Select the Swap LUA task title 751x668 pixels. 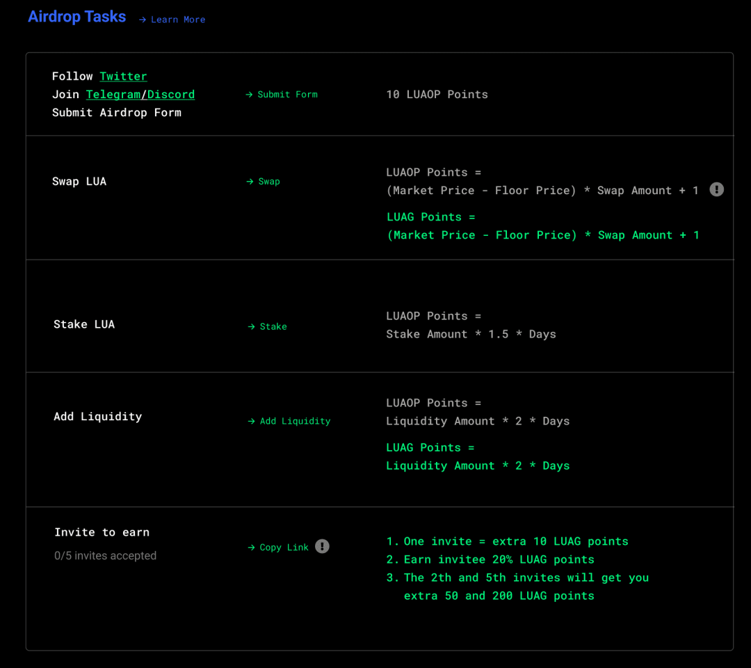pos(79,182)
